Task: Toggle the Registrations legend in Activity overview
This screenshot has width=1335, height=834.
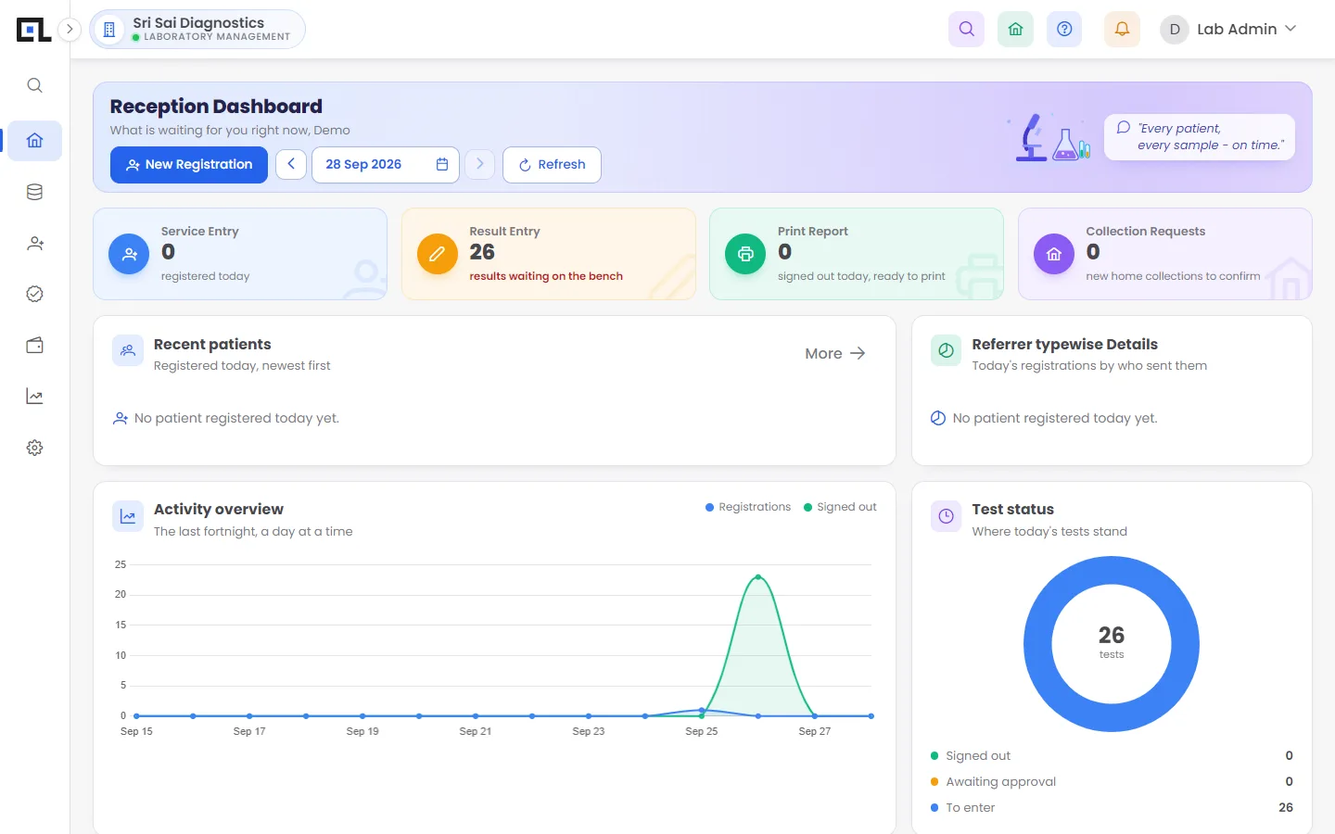Action: (x=748, y=507)
